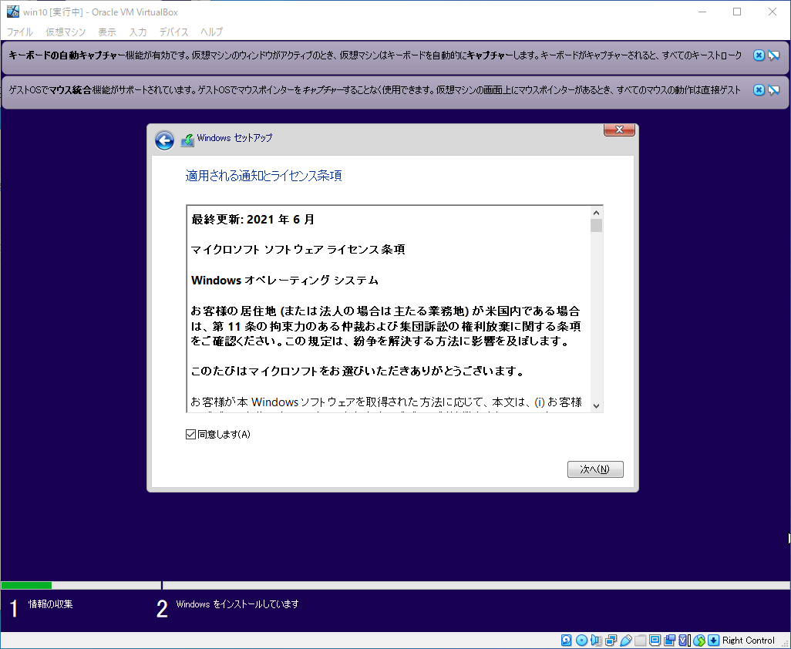
Task: Click the hard disk activity status icon
Action: click(566, 641)
